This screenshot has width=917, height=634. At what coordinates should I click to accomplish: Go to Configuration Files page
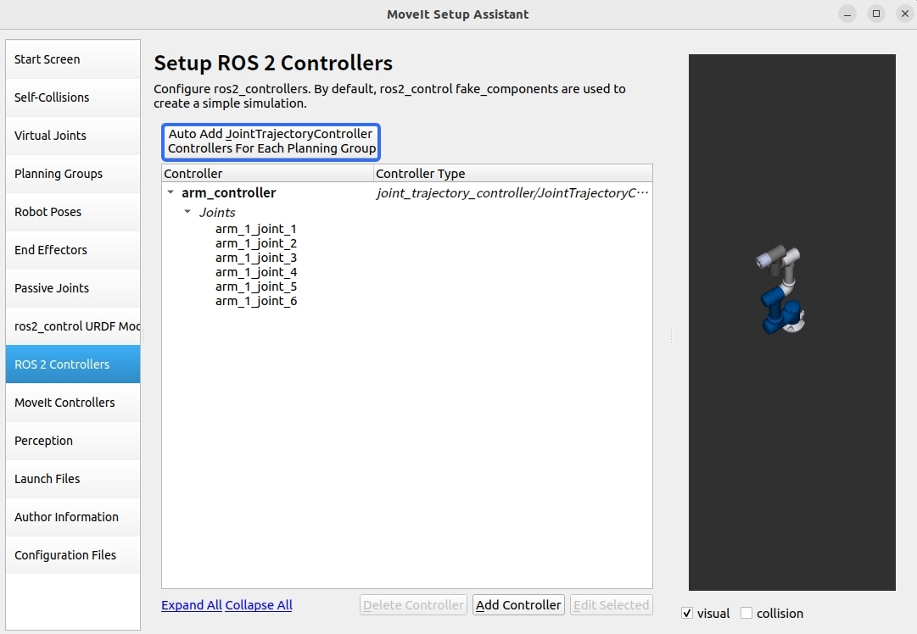click(x=72, y=555)
